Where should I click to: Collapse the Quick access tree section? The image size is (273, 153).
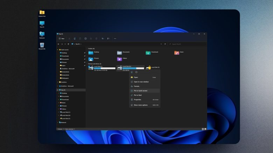coord(58,49)
